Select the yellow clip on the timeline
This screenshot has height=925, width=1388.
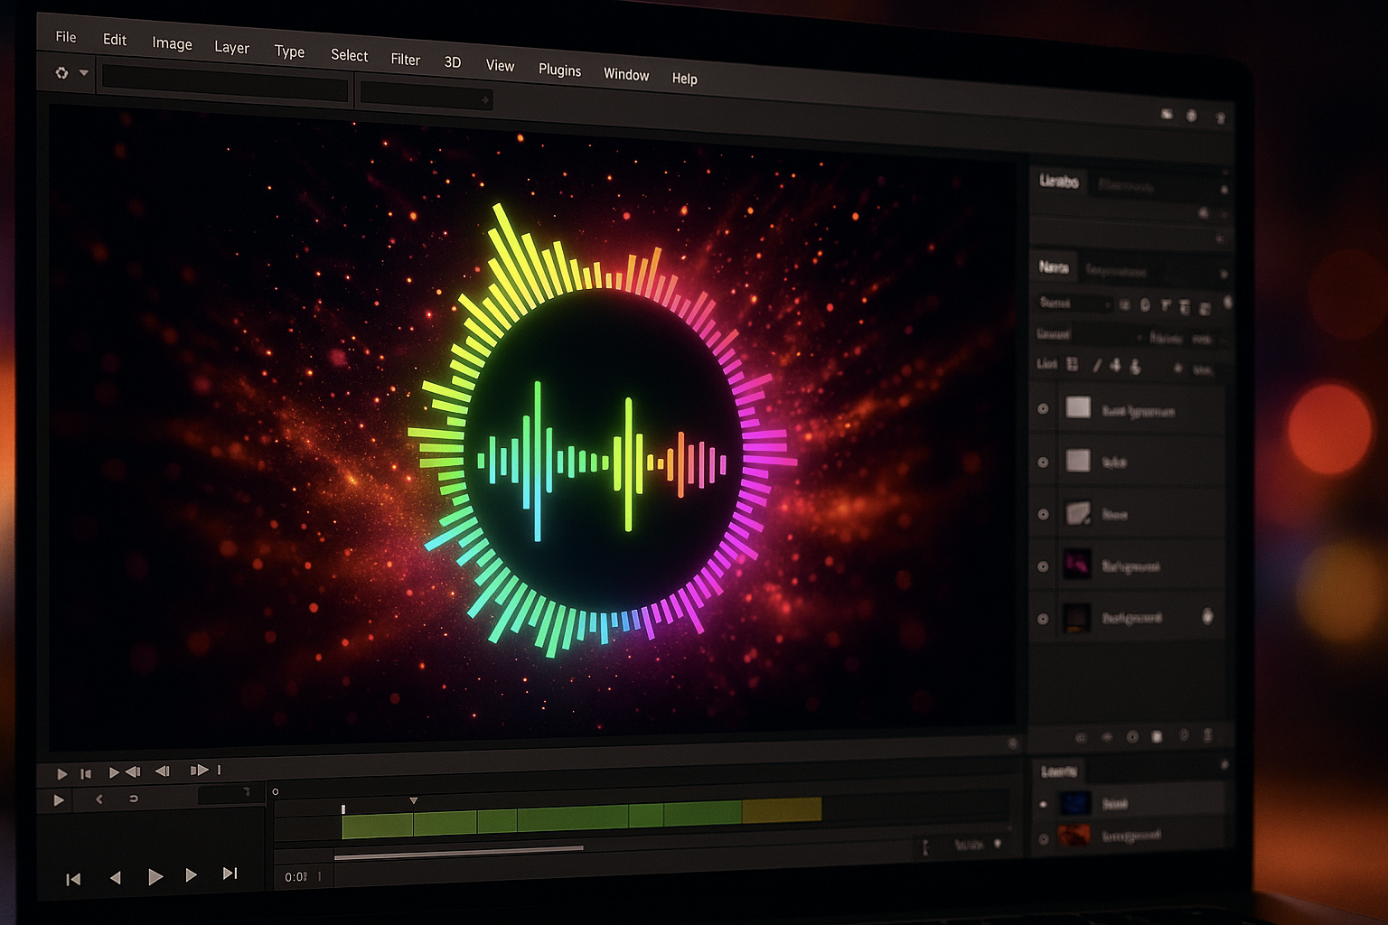tap(782, 809)
